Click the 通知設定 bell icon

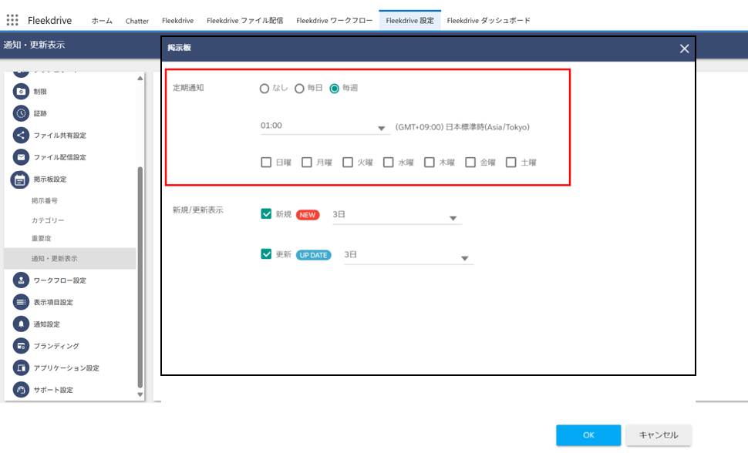(x=21, y=324)
